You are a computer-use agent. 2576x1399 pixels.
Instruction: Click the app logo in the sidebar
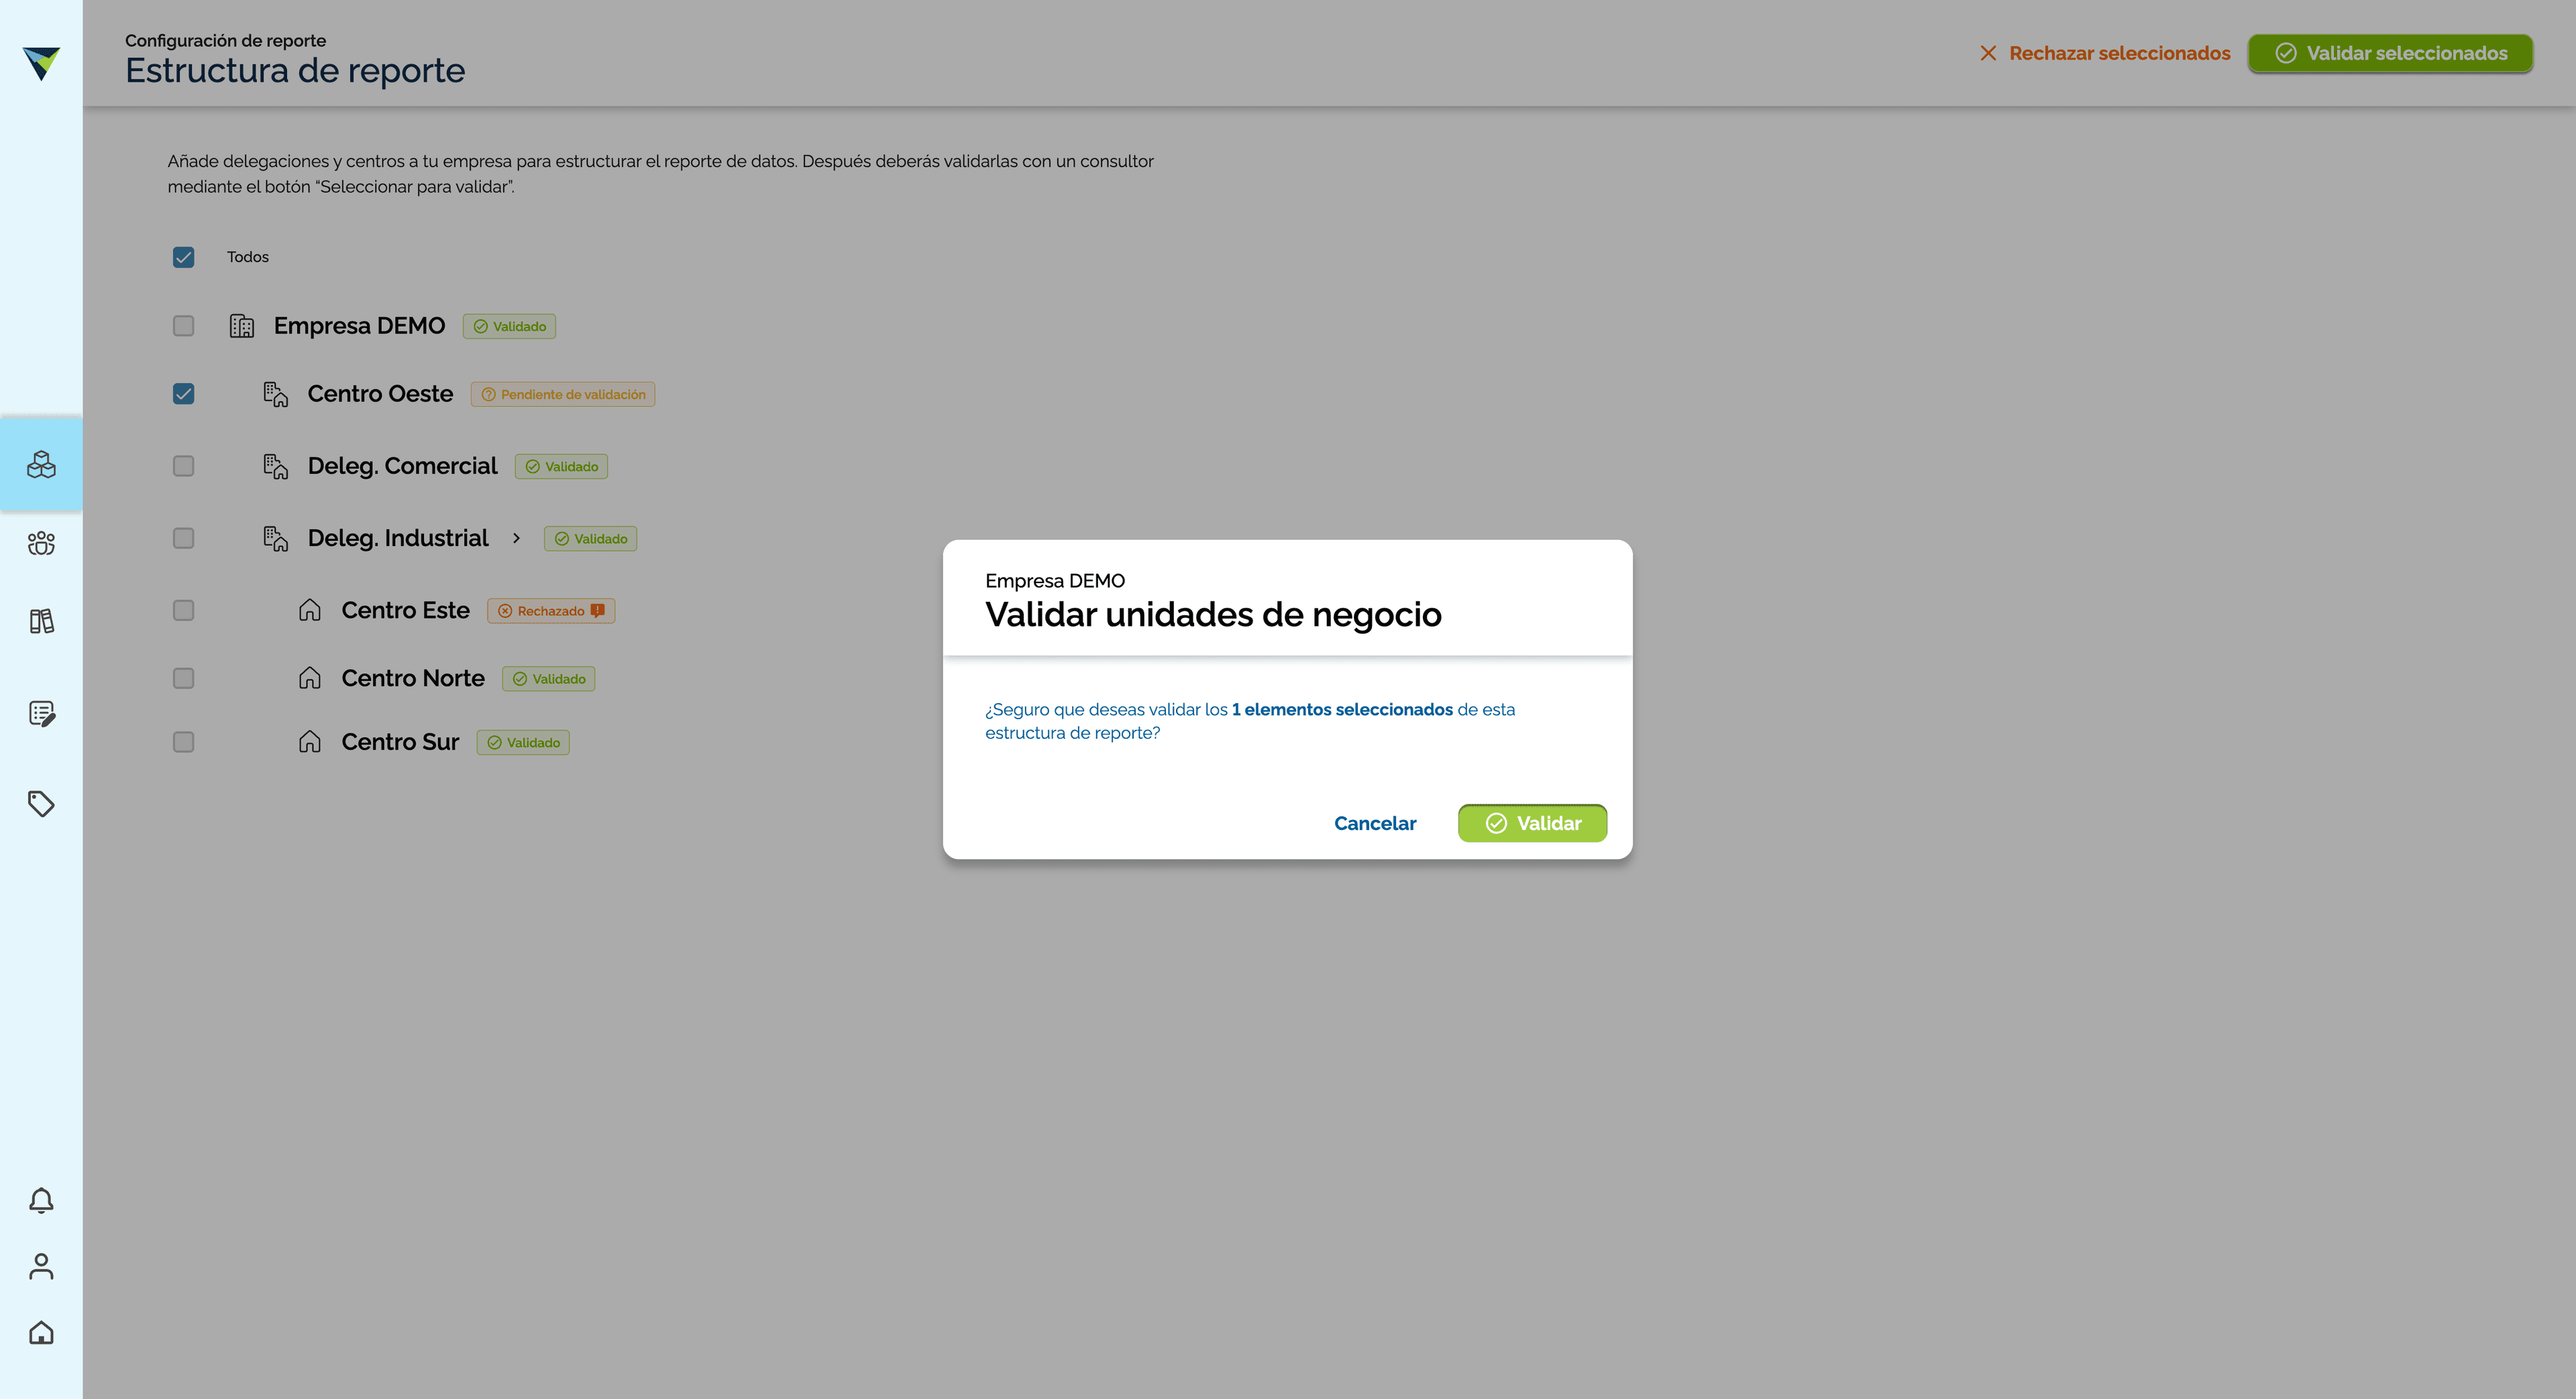[x=41, y=63]
